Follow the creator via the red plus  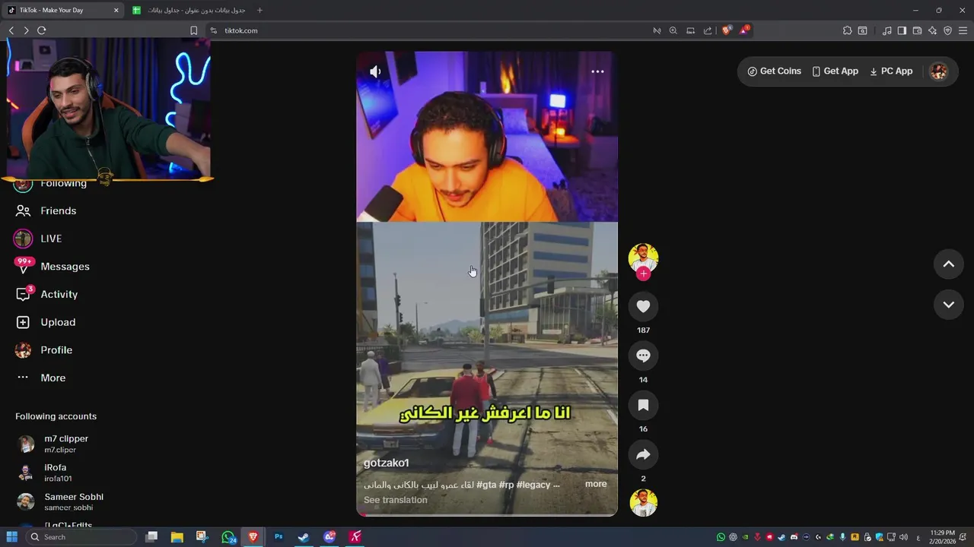[x=643, y=274]
